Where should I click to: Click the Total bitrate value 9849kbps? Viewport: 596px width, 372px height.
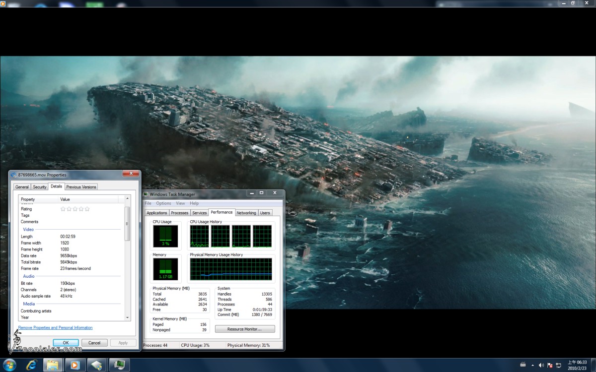click(69, 262)
